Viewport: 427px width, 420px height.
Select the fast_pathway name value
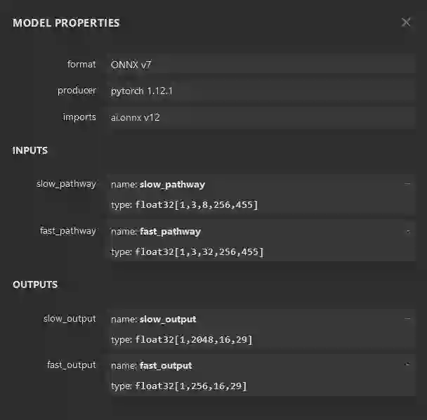170,231
